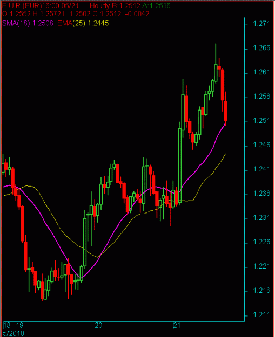Click the high value H 1.2572
Viewport: 275px width, 337px height.
tap(46, 14)
